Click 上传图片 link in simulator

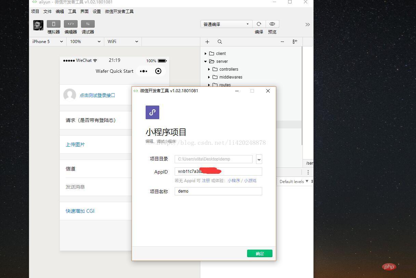tap(75, 144)
